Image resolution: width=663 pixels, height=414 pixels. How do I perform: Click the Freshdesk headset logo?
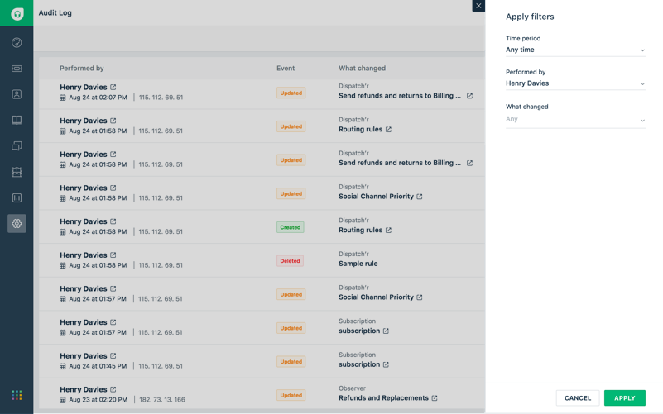[17, 13]
